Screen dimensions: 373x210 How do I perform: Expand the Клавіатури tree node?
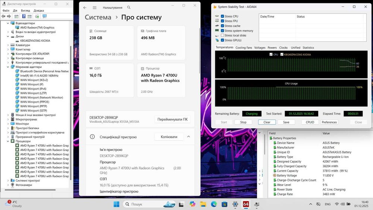point(8,45)
